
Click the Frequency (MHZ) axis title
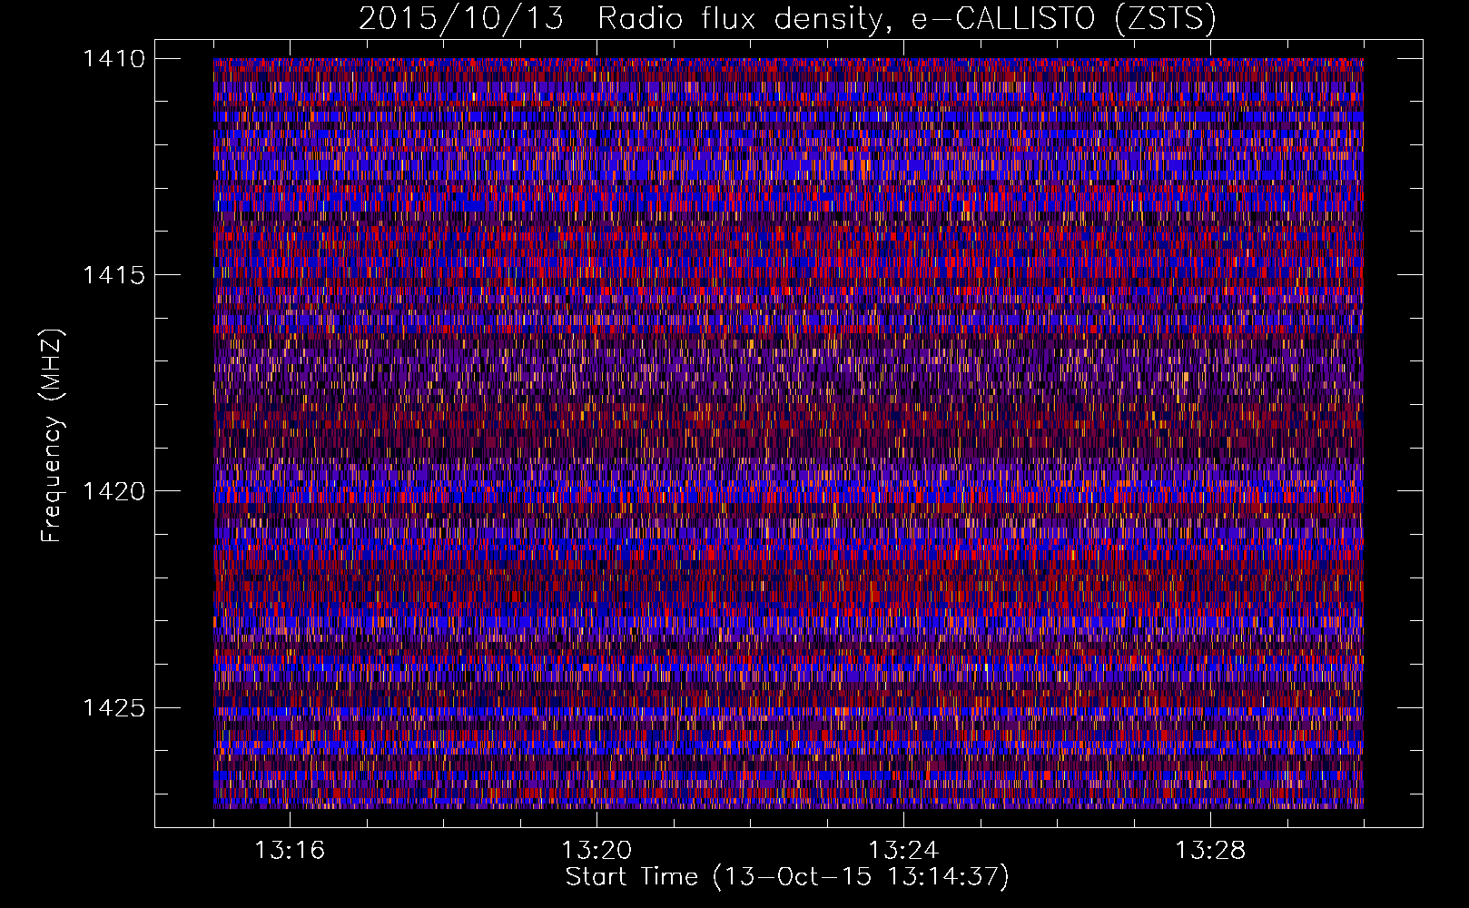(54, 436)
